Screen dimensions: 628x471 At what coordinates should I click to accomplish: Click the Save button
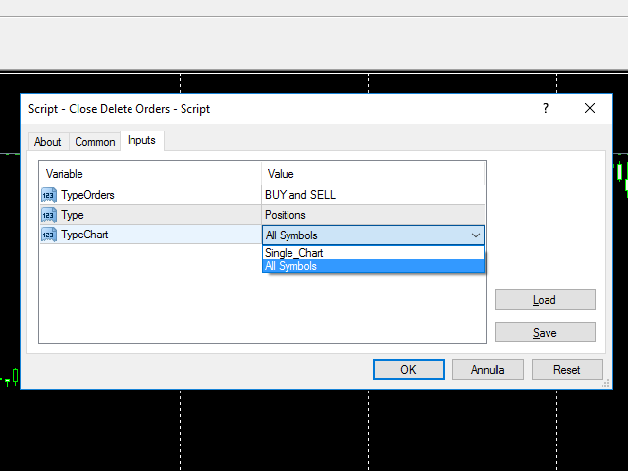[545, 333]
